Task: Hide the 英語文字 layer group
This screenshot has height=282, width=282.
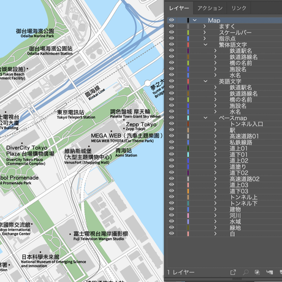Action: 172,81
